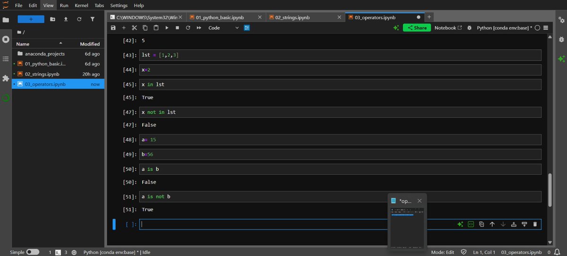567x256 pixels.
Task: Insert a cell below the active cell
Action: (x=524, y=224)
